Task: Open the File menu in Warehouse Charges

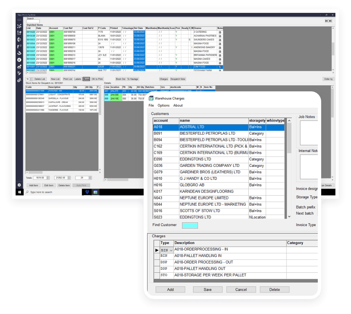Action: click(151, 106)
